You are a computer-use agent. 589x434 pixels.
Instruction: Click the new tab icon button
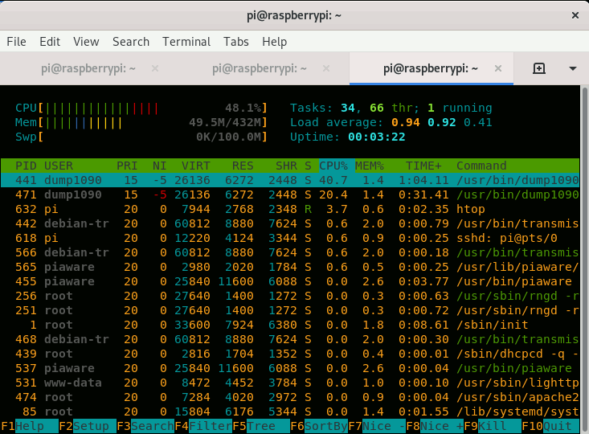click(539, 68)
